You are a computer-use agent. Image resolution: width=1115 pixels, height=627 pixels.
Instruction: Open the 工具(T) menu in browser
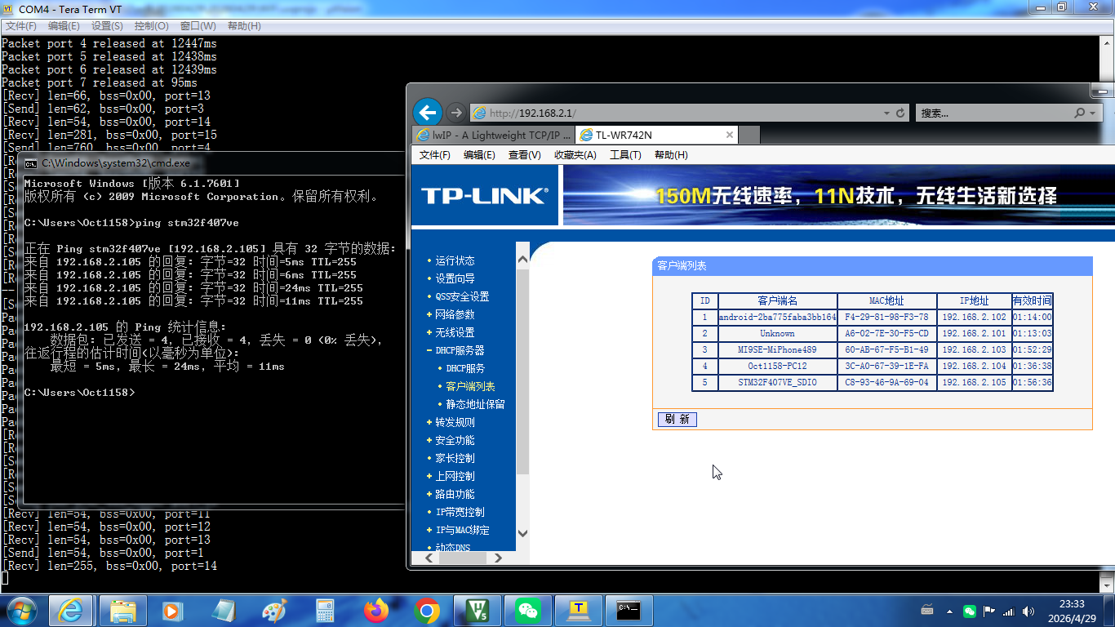tap(625, 155)
